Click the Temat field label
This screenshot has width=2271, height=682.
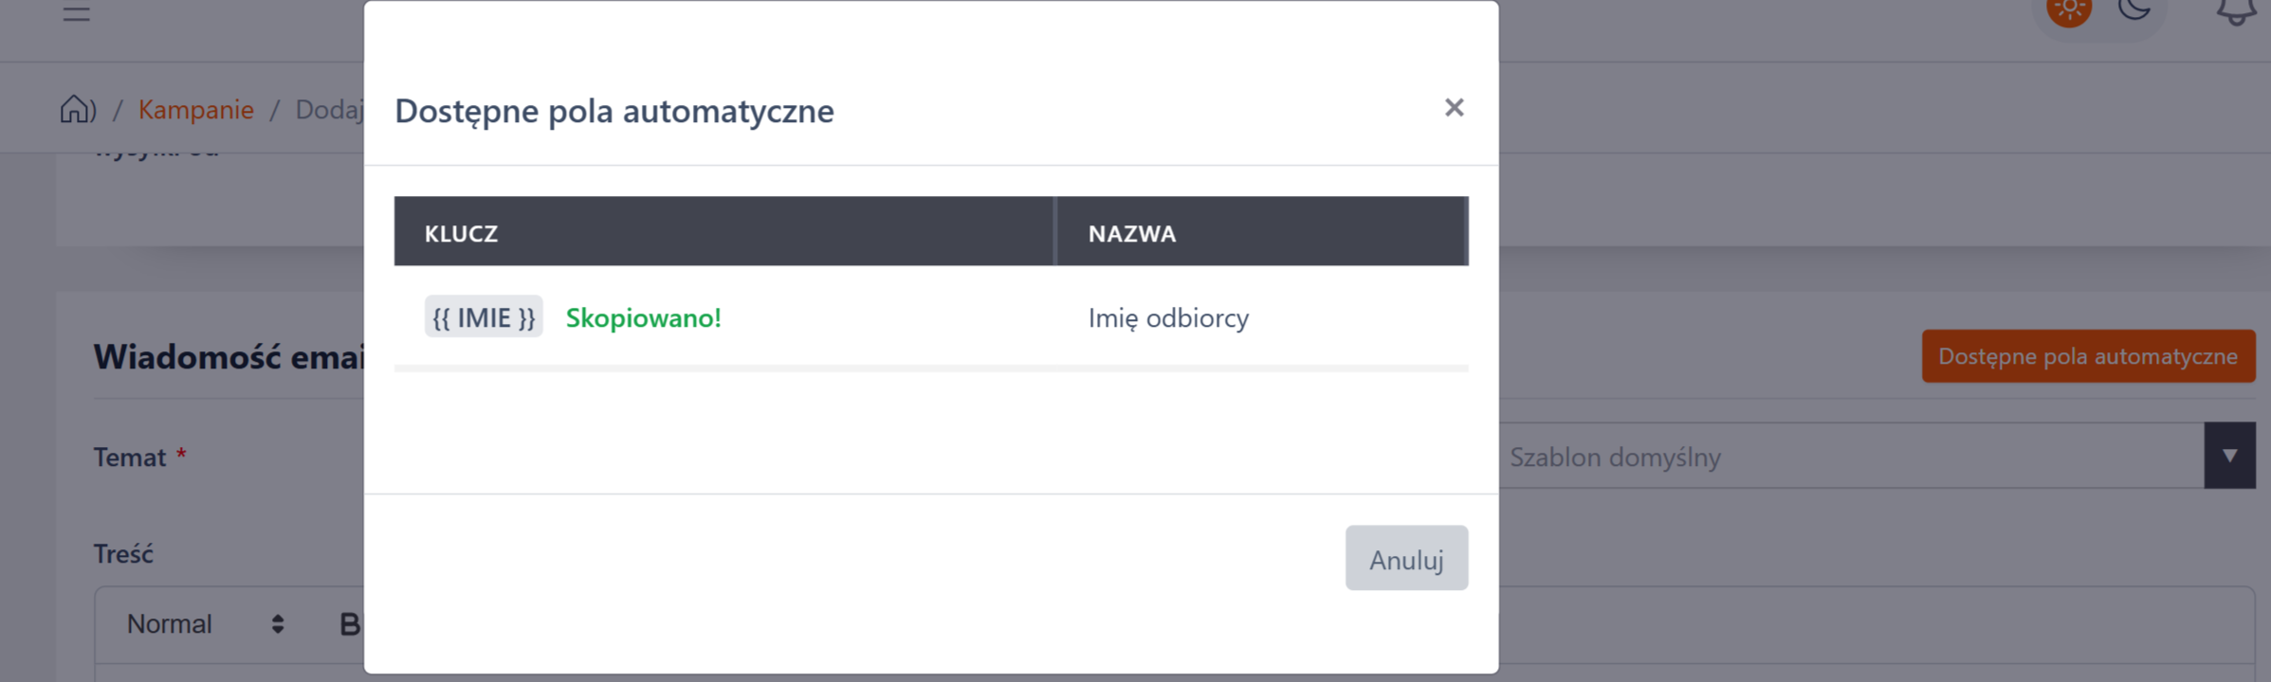pyautogui.click(x=130, y=458)
